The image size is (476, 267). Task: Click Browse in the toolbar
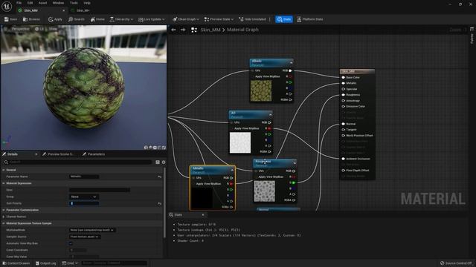(x=31, y=19)
